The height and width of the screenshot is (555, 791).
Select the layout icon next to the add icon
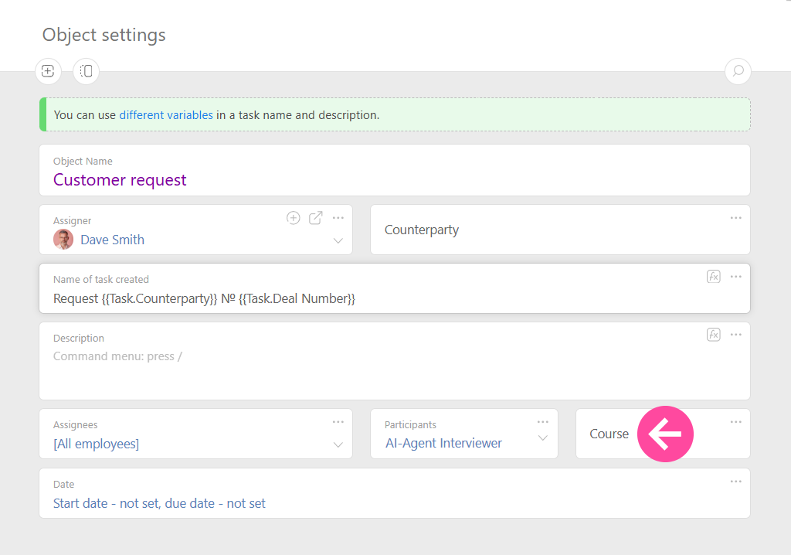coord(85,71)
